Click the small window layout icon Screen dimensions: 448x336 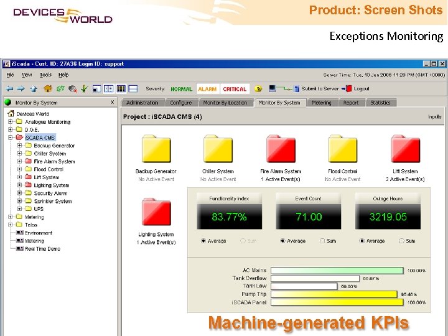(x=96, y=89)
